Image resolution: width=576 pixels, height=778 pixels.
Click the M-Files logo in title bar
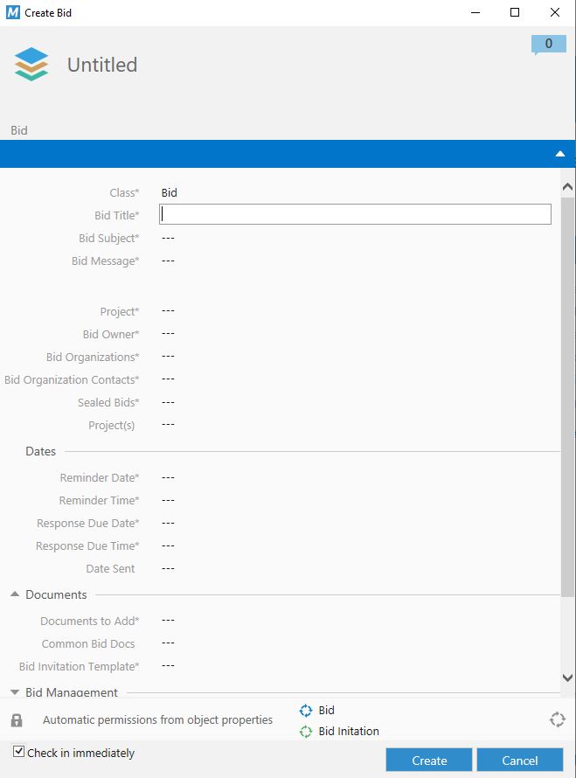click(12, 12)
